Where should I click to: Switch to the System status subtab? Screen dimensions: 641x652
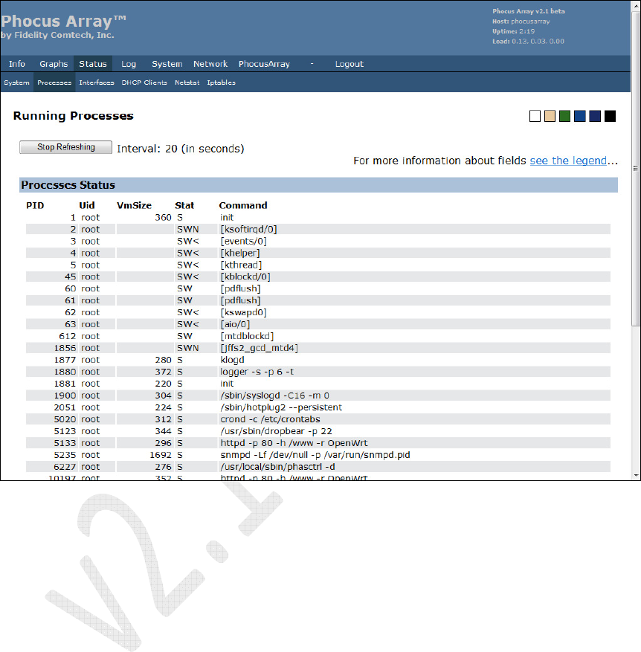[16, 83]
